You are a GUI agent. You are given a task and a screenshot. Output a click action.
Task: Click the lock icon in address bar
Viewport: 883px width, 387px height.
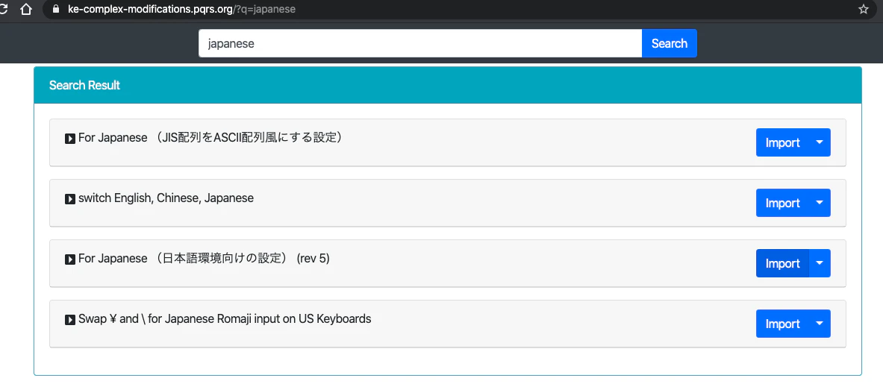pos(55,10)
